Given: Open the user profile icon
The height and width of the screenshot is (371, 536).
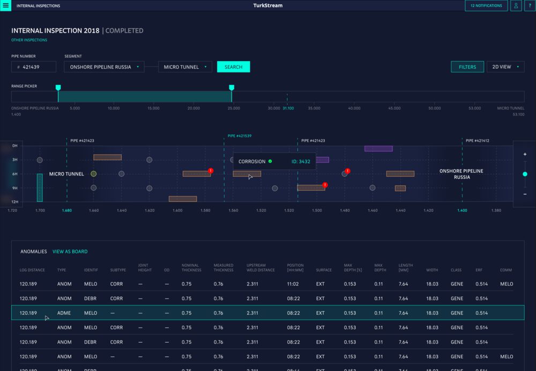Looking at the screenshot, I should point(516,6).
